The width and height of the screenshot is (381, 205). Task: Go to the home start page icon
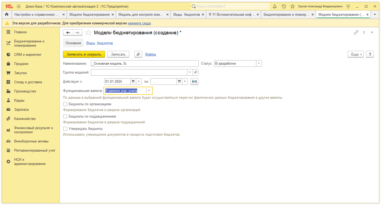click(x=7, y=15)
